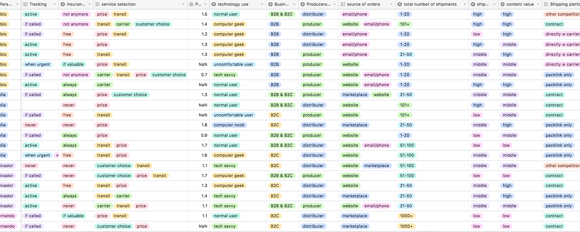
Task: Click the source of orders multi-select icon
Action: pyautogui.click(x=343, y=4)
